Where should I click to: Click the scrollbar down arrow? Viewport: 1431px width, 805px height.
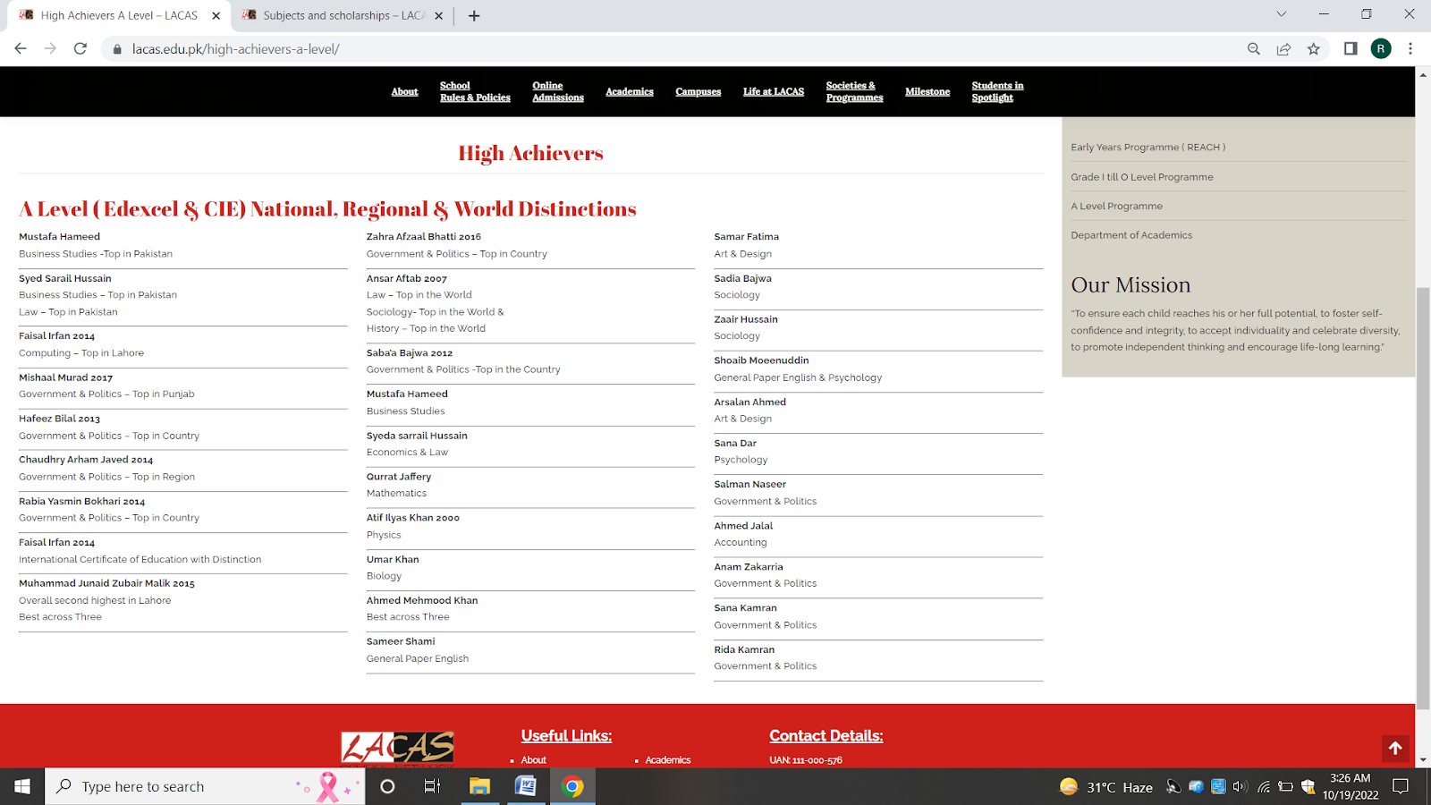tap(1423, 759)
